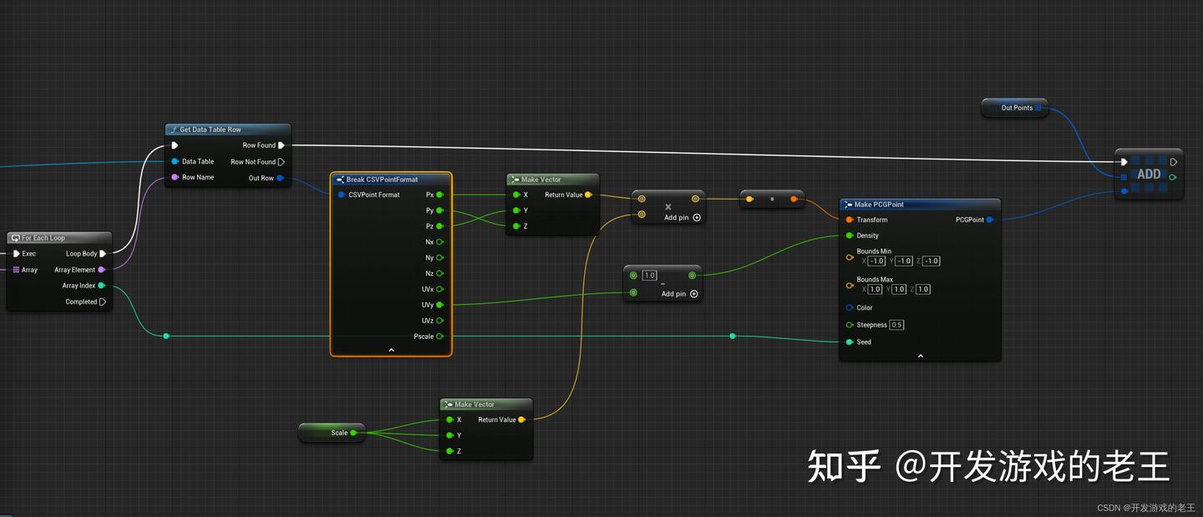Click the grid icon on the Out Points node
Image resolution: width=1203 pixels, height=517 pixels.
(x=1037, y=108)
